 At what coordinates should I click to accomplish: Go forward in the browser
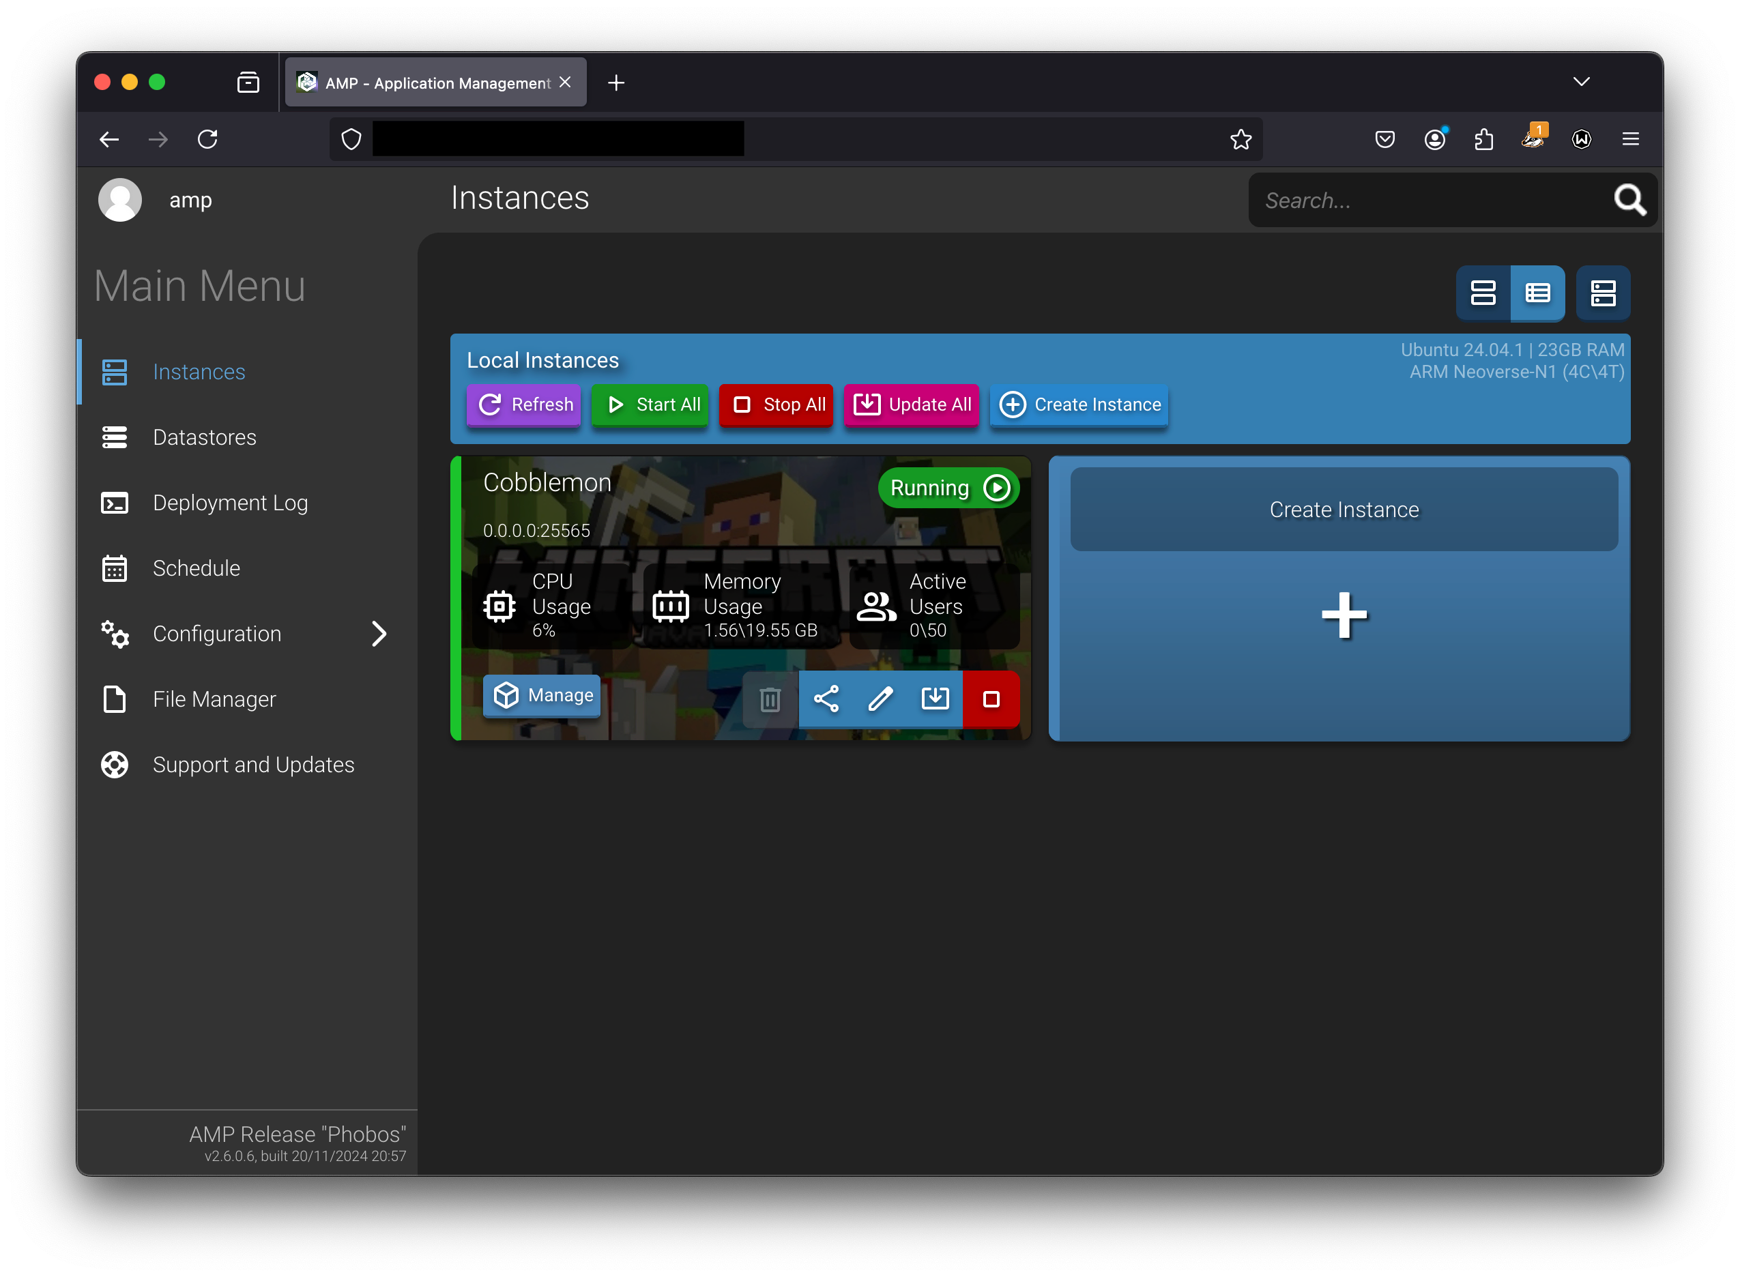[158, 139]
